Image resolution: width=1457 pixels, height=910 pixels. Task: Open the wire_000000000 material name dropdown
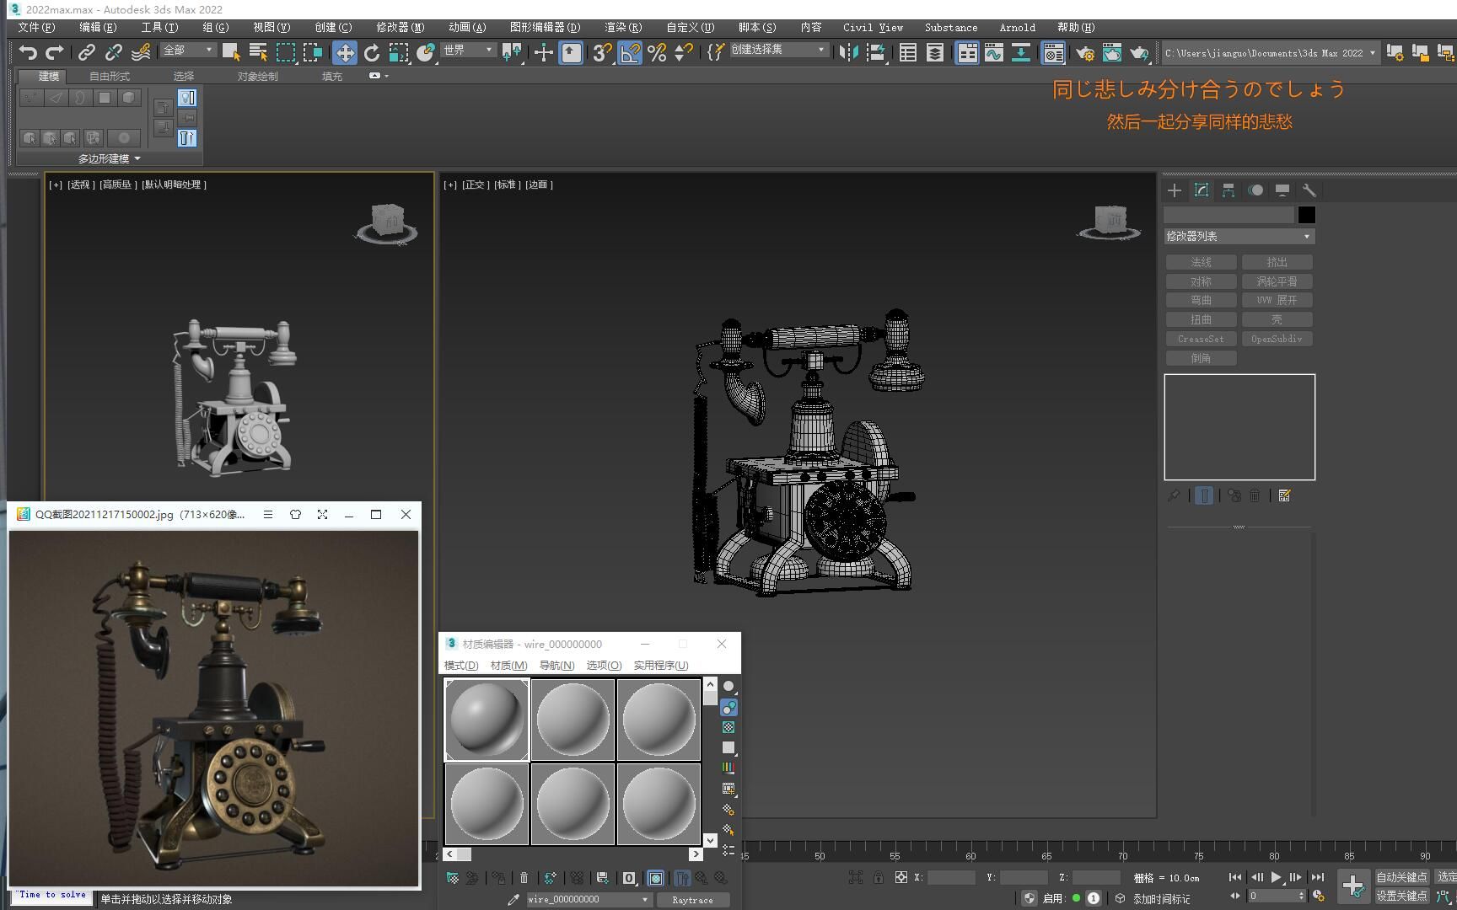tap(642, 899)
